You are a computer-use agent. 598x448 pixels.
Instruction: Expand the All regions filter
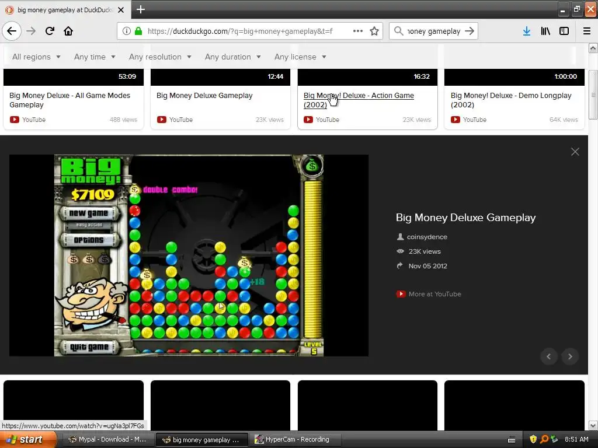pyautogui.click(x=36, y=57)
